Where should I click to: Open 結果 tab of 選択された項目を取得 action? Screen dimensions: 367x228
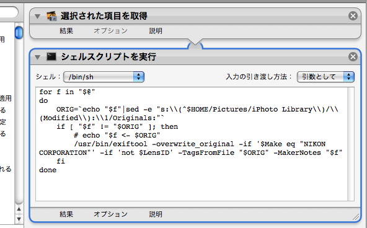pyautogui.click(x=66, y=31)
